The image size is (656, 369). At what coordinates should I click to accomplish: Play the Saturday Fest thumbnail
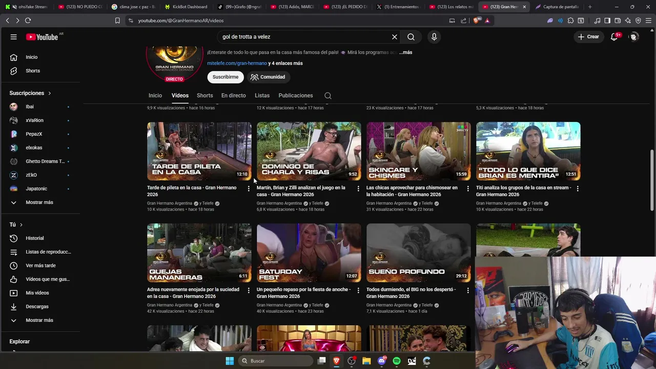point(309,253)
